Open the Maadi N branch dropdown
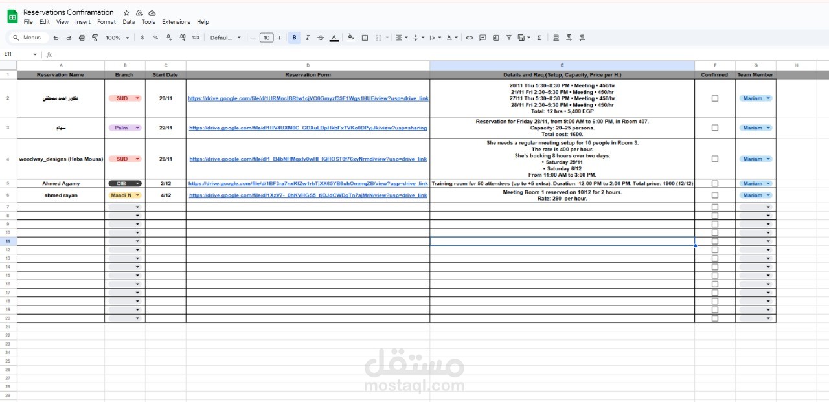This screenshot has height=402, width=829. (125, 195)
